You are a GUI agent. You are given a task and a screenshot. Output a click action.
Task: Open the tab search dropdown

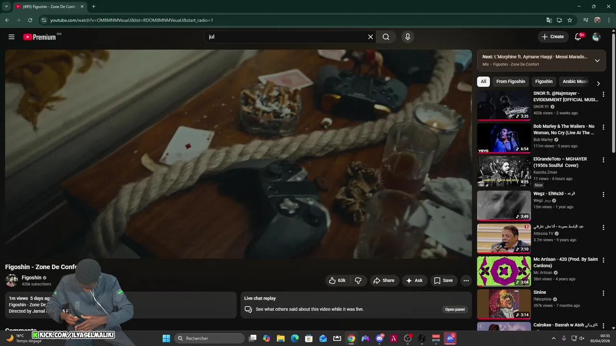[x=6, y=6]
